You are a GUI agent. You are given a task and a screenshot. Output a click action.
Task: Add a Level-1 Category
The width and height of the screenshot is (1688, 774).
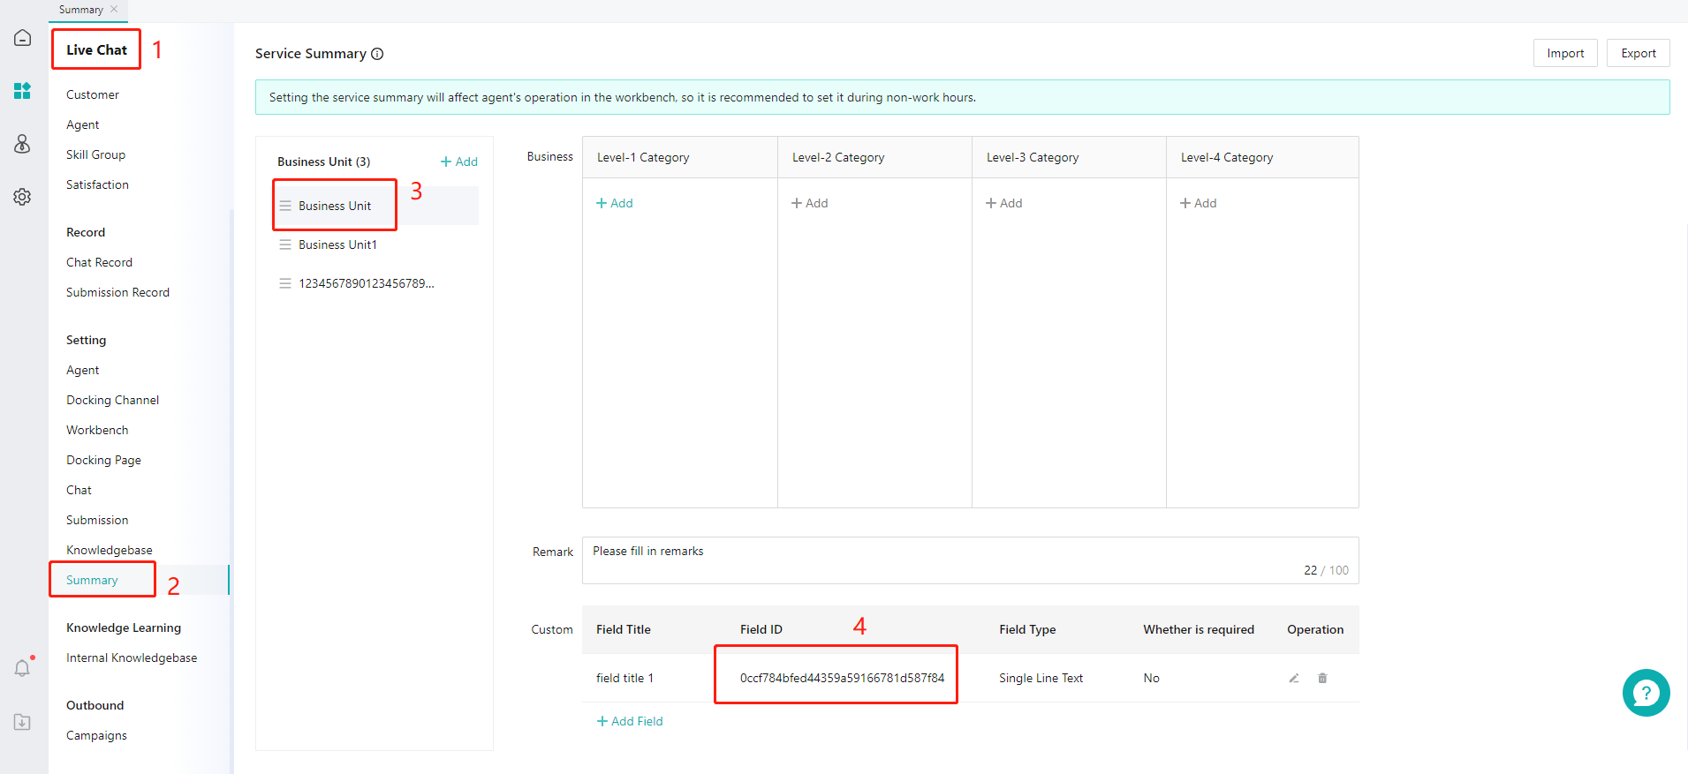point(615,203)
